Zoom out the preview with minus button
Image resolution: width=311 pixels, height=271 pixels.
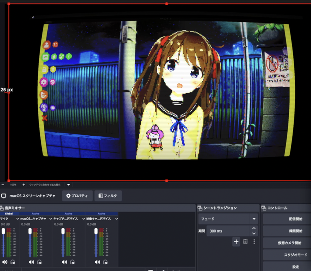pos(3,185)
